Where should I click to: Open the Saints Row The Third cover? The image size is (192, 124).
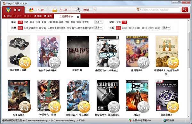pos(167,96)
